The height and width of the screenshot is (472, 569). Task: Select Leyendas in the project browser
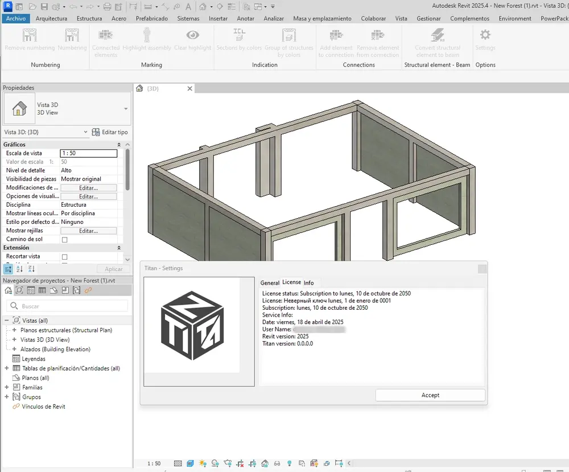[x=34, y=359]
